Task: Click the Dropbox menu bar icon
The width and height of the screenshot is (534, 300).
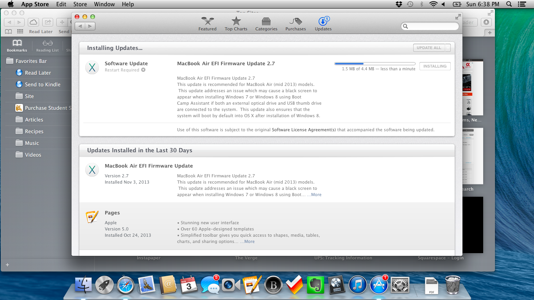Action: tap(399, 4)
